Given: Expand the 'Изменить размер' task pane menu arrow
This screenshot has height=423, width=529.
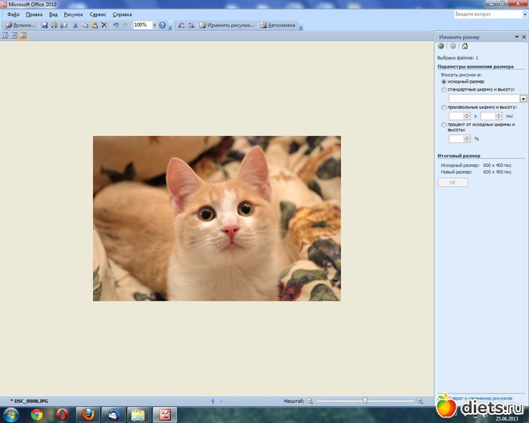Looking at the screenshot, I should [x=515, y=37].
